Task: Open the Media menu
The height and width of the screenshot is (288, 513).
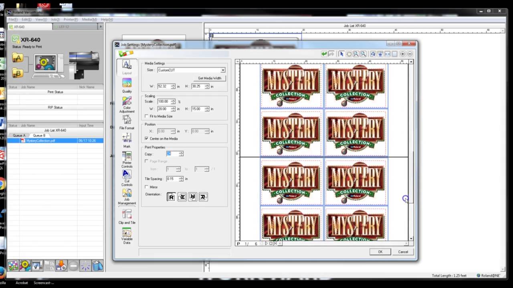Action: (89, 19)
